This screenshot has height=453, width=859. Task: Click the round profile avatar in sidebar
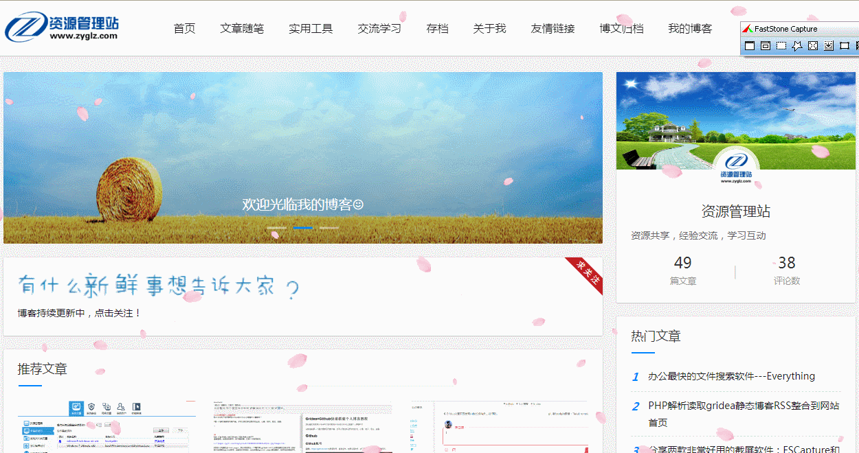pos(736,168)
